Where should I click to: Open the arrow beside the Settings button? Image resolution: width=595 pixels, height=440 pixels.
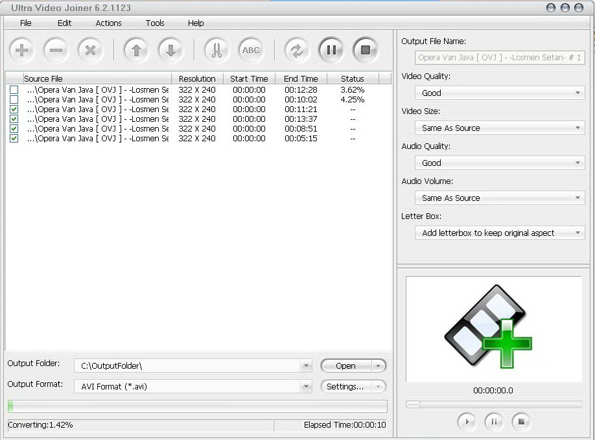(x=378, y=386)
